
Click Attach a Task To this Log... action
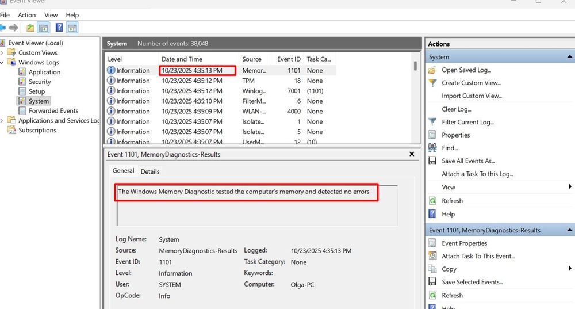477,174
